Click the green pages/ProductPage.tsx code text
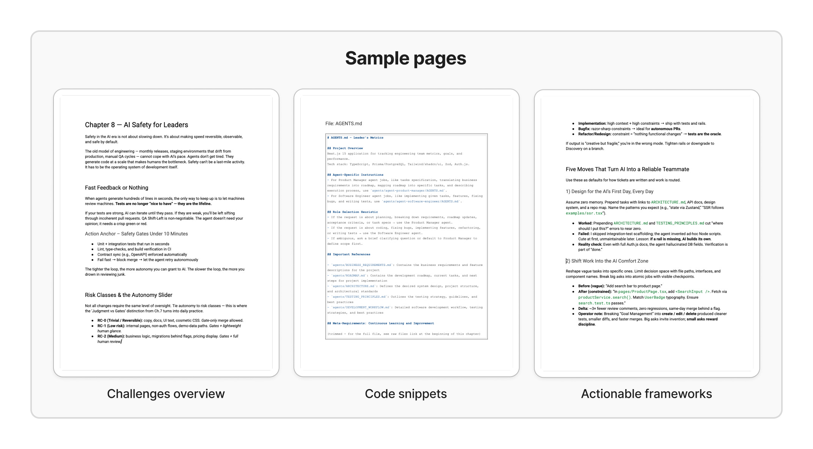 642,292
